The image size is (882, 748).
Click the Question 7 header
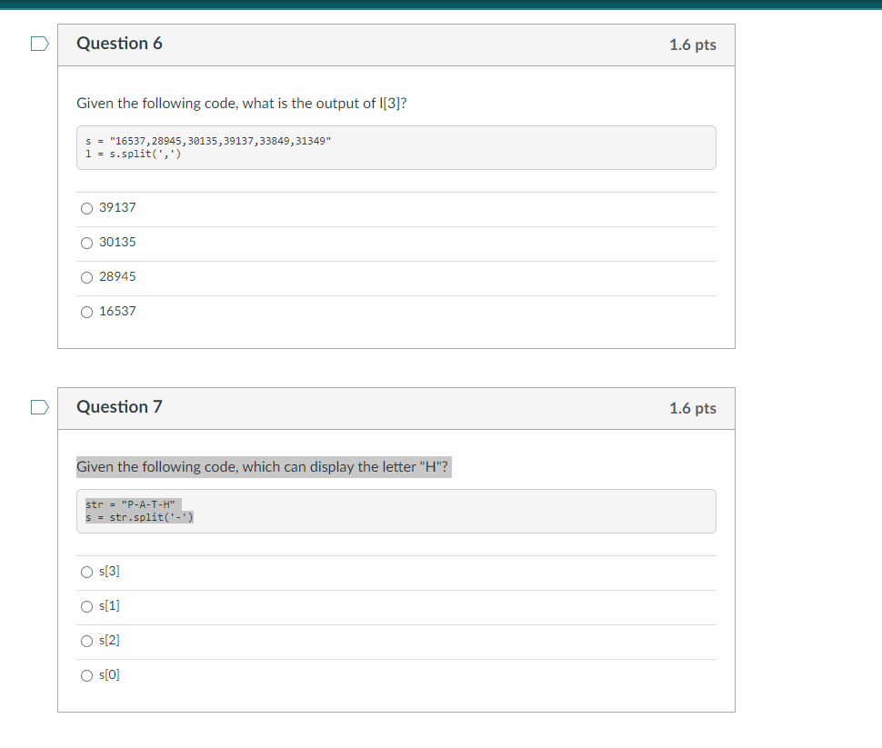119,407
